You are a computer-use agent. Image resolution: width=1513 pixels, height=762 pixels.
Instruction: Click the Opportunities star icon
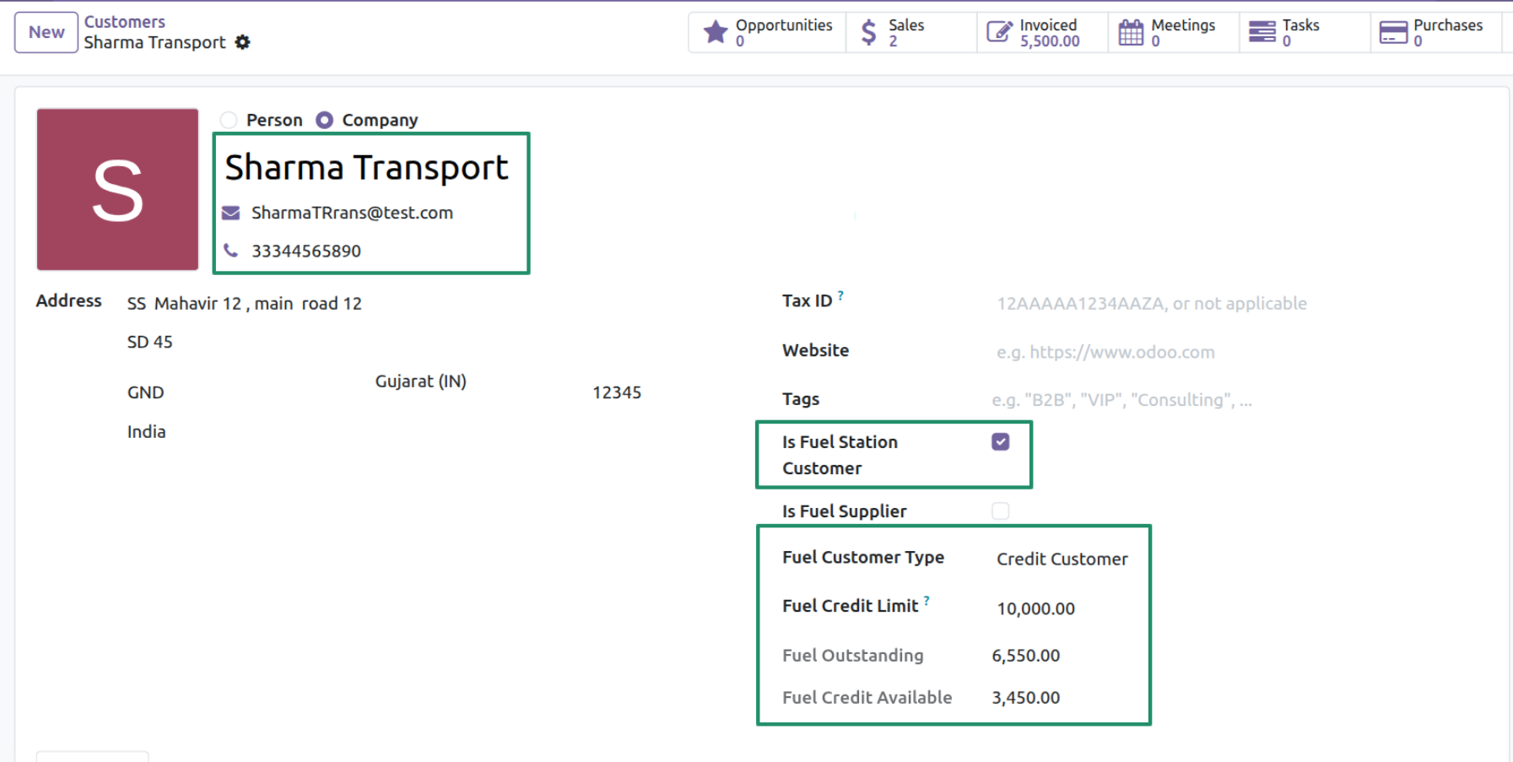[x=716, y=32]
